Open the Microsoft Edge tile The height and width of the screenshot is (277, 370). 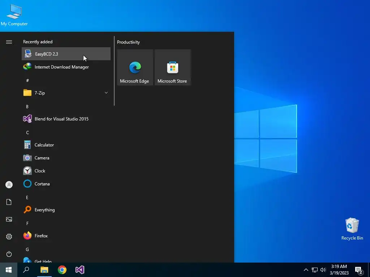[x=135, y=67]
